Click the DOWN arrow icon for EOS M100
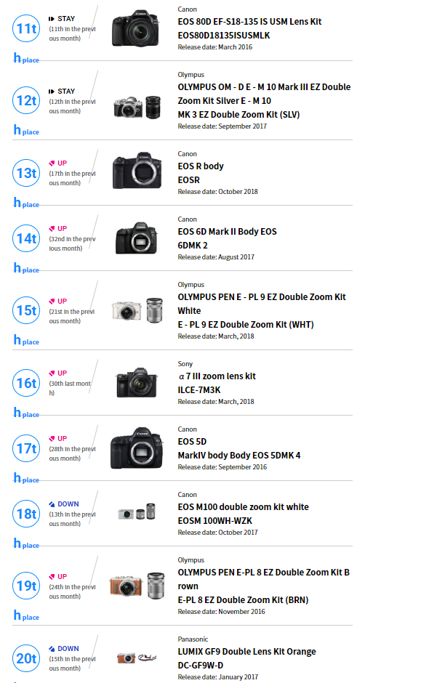The width and height of the screenshot is (421, 683). point(52,504)
